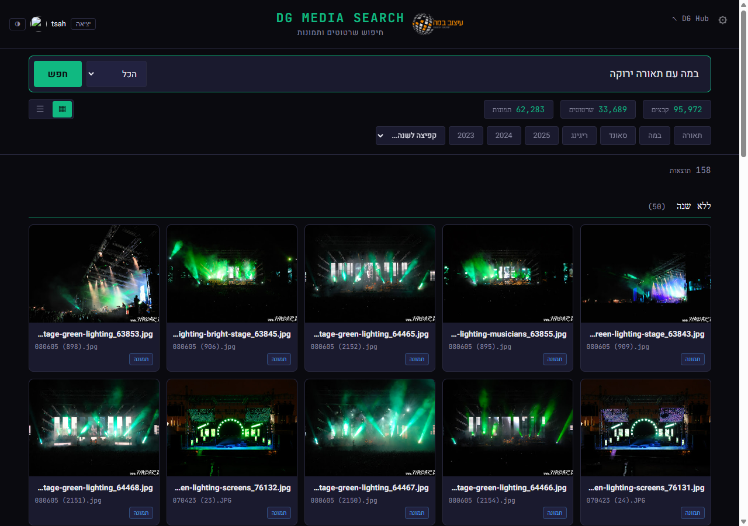This screenshot has width=748, height=526.
Task: Click file name ...tage-green-lighting_64466.jpg
Action: (508, 488)
